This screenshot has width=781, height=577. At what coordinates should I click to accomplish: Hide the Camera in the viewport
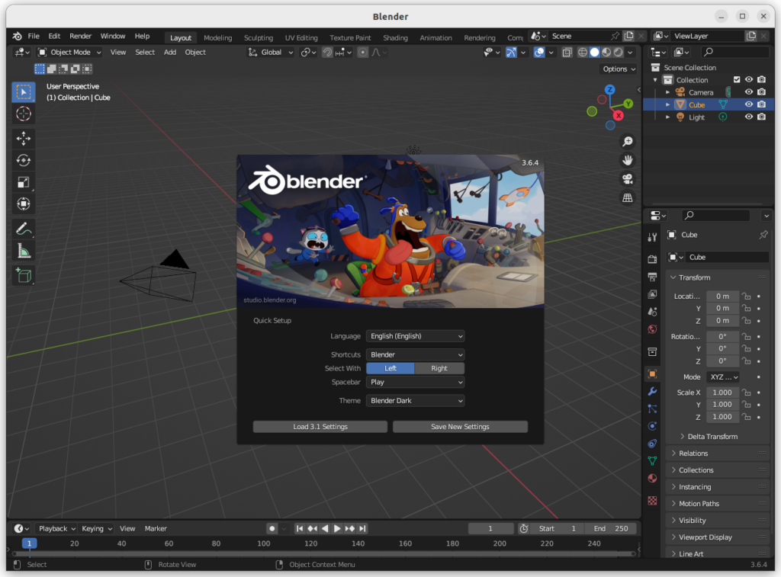click(x=748, y=91)
